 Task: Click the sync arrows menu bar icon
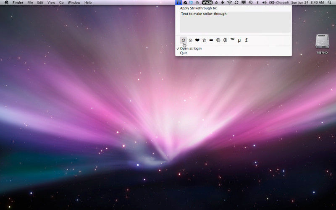click(x=236, y=3)
